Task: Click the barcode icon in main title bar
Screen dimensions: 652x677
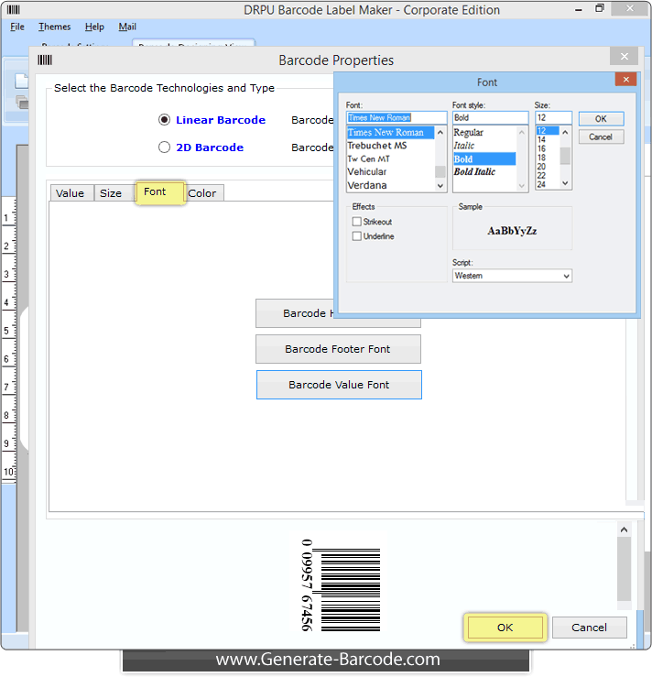Action: (x=14, y=10)
